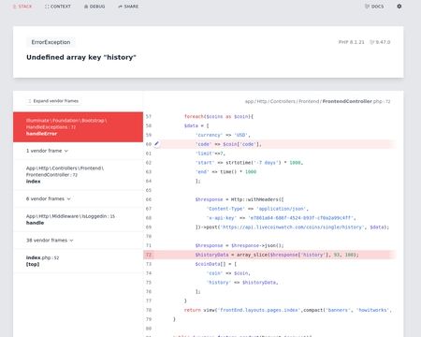Viewport: 421px width, 337px height.
Task: Click the 'start' => strtotime line
Action: pos(249,163)
